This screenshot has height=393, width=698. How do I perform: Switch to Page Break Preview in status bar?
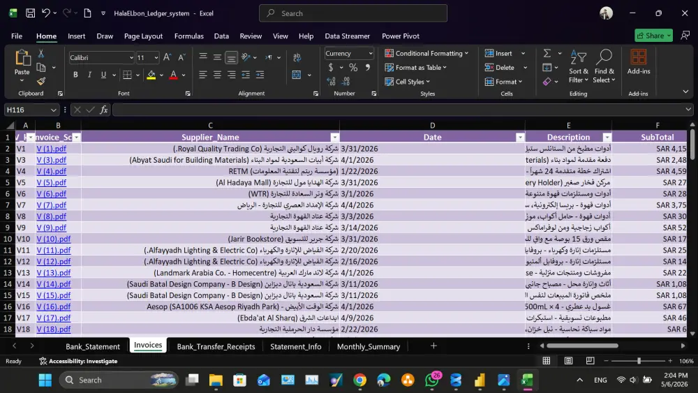(591, 360)
